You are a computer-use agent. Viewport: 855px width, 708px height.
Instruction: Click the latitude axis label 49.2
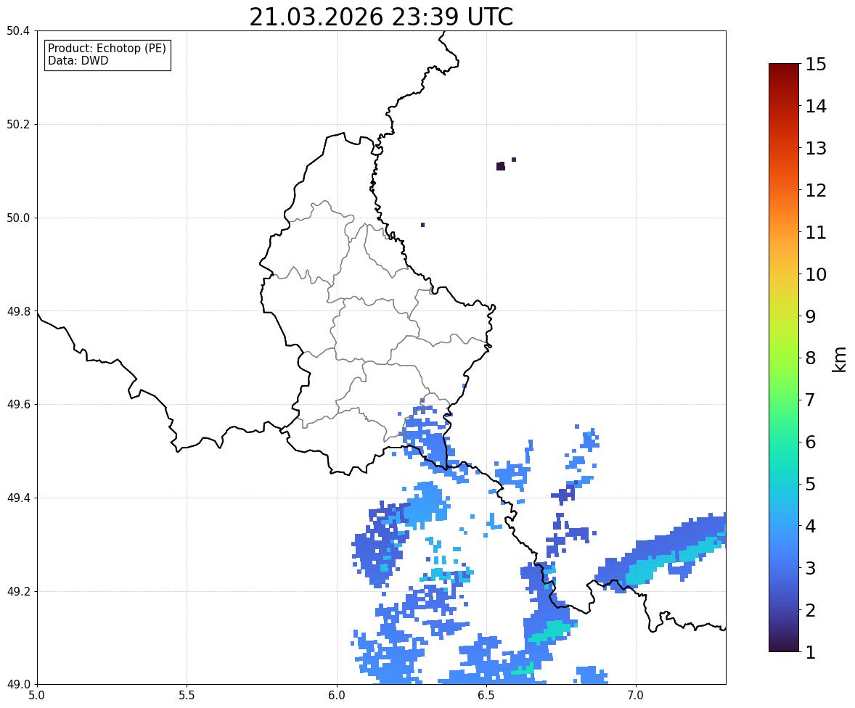pos(17,591)
